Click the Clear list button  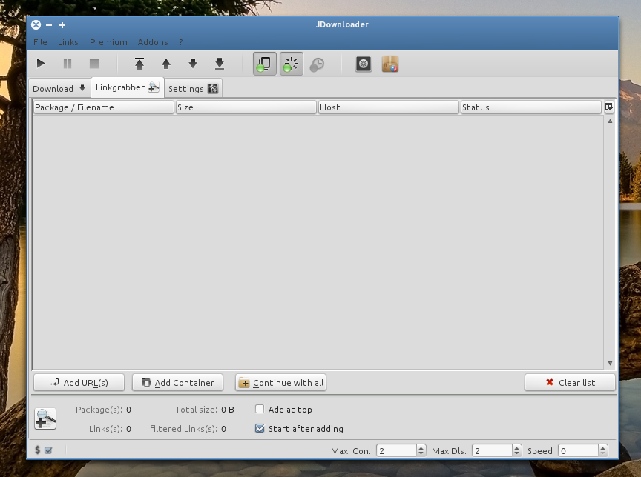tap(570, 382)
